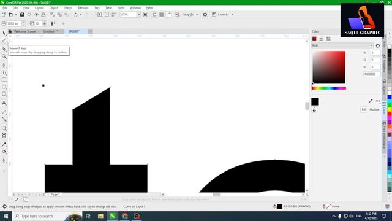Viewport: 392px width, 221px height.
Task: Select the Interactive Fill tool
Action: point(4,152)
